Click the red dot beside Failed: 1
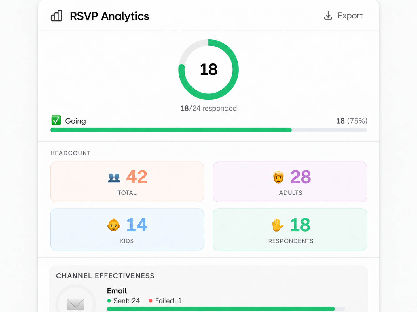 pyautogui.click(x=151, y=301)
